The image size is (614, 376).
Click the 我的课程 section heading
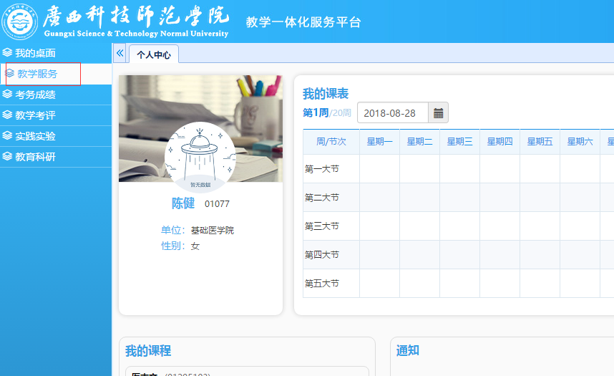pos(148,351)
